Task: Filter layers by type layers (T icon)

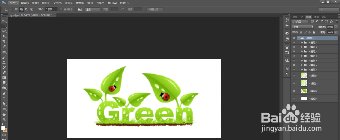Action: tap(322, 21)
